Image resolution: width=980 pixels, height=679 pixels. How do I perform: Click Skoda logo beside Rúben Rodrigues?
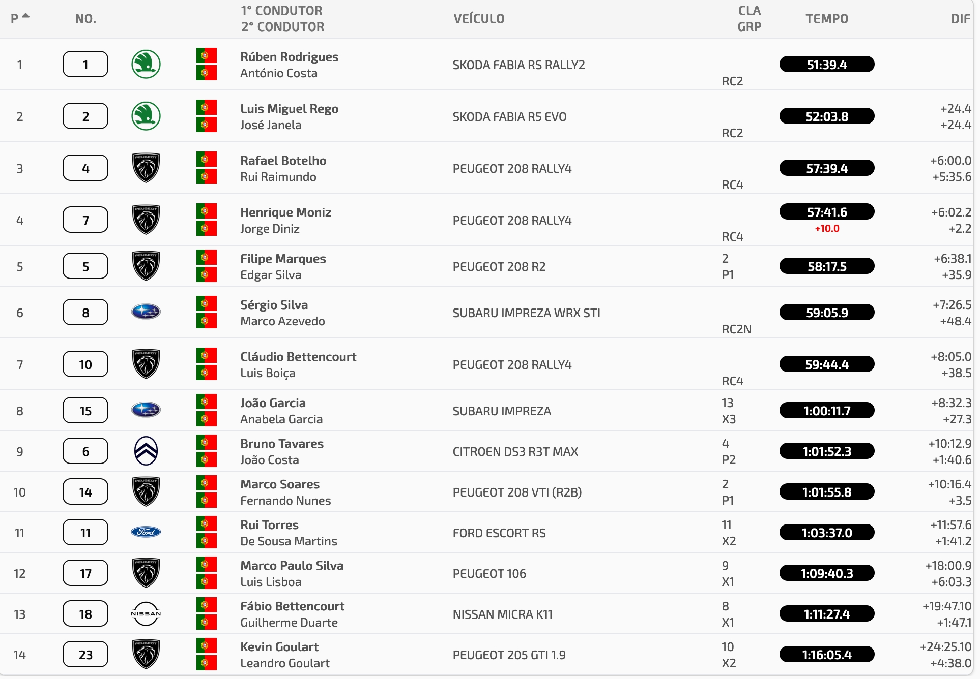(x=146, y=65)
